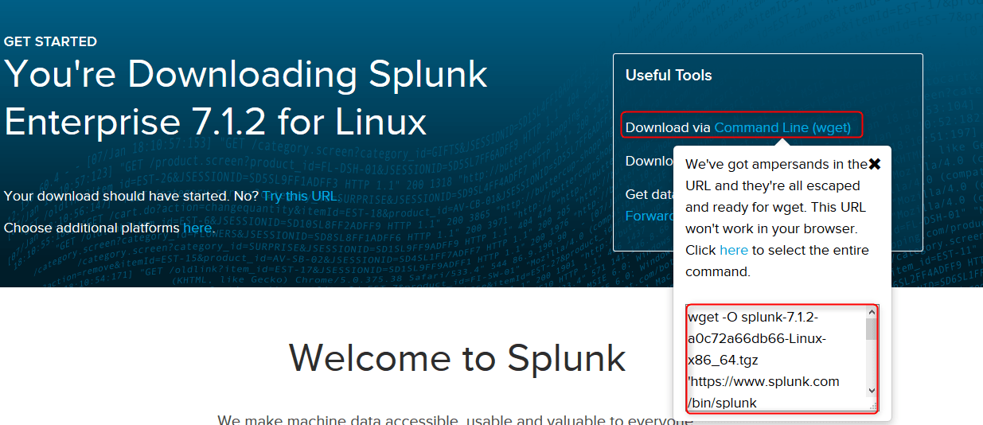Follow the additional platforms 'here' link

click(197, 228)
